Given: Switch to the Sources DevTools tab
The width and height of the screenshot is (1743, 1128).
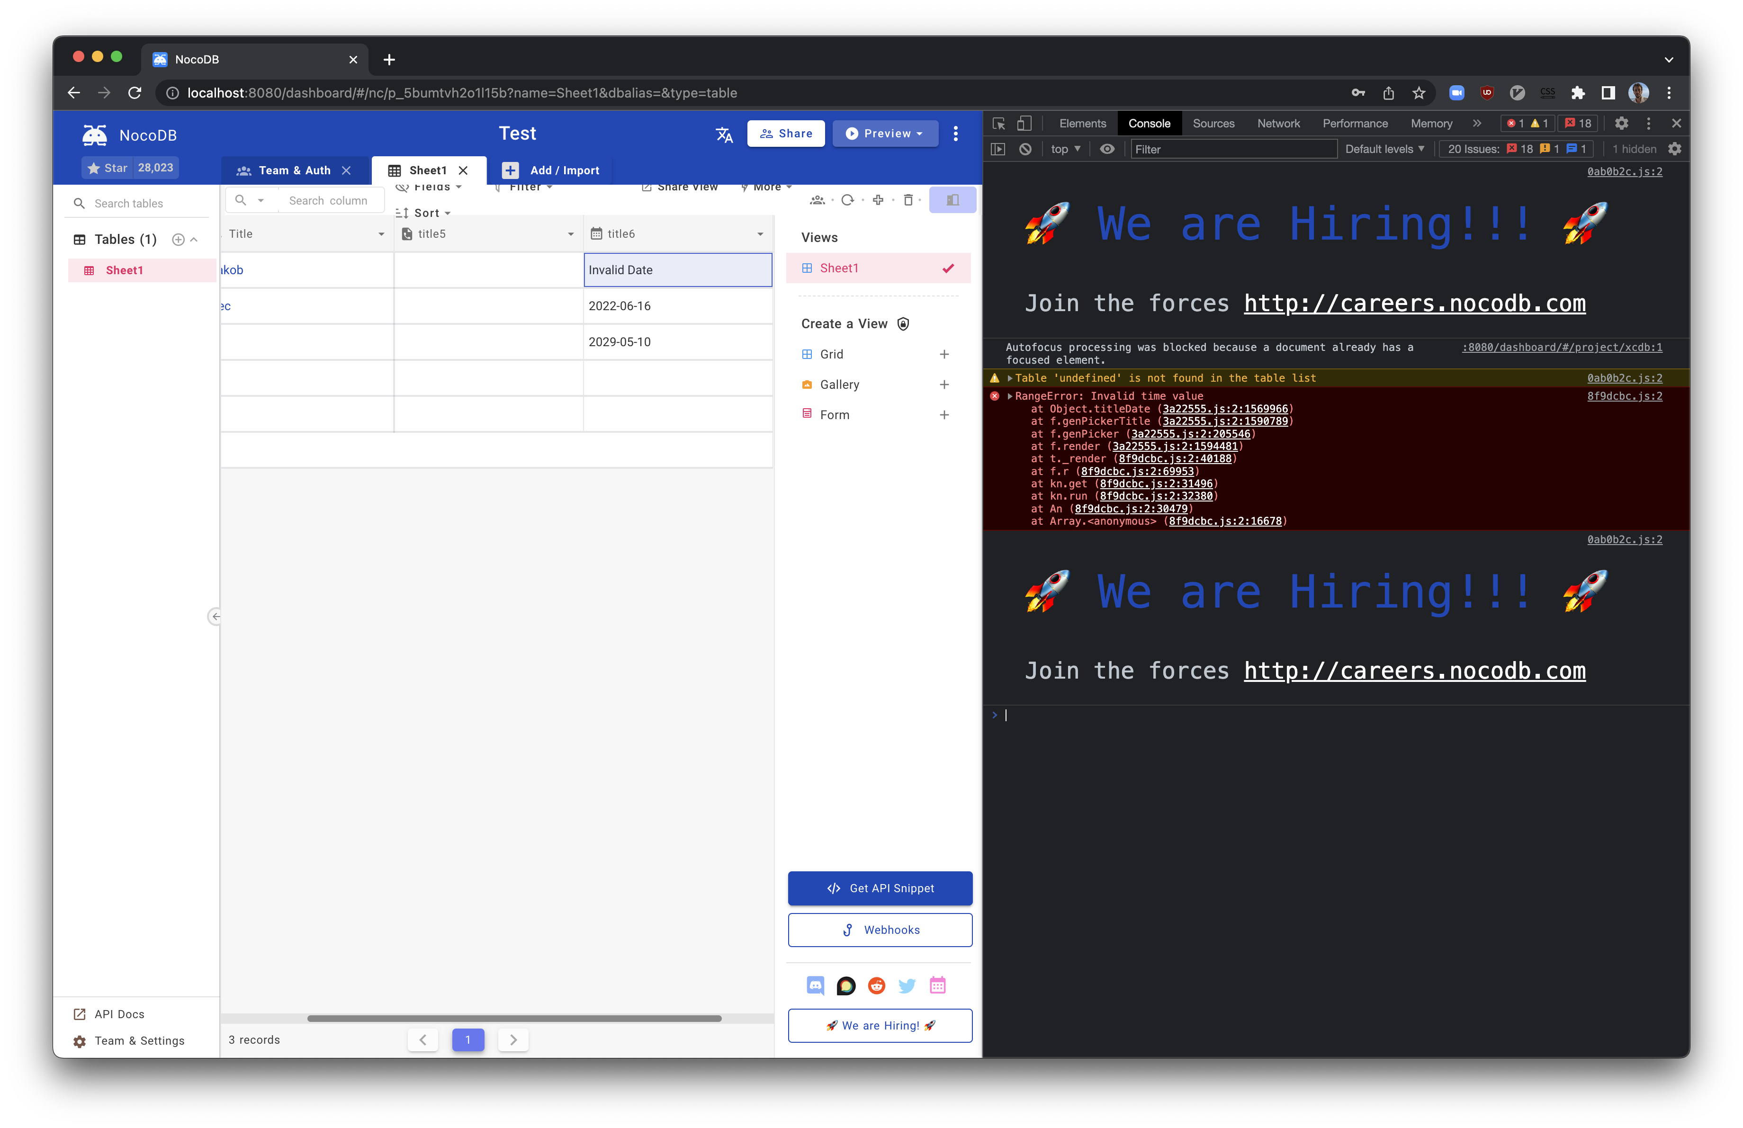Looking at the screenshot, I should pos(1213,124).
